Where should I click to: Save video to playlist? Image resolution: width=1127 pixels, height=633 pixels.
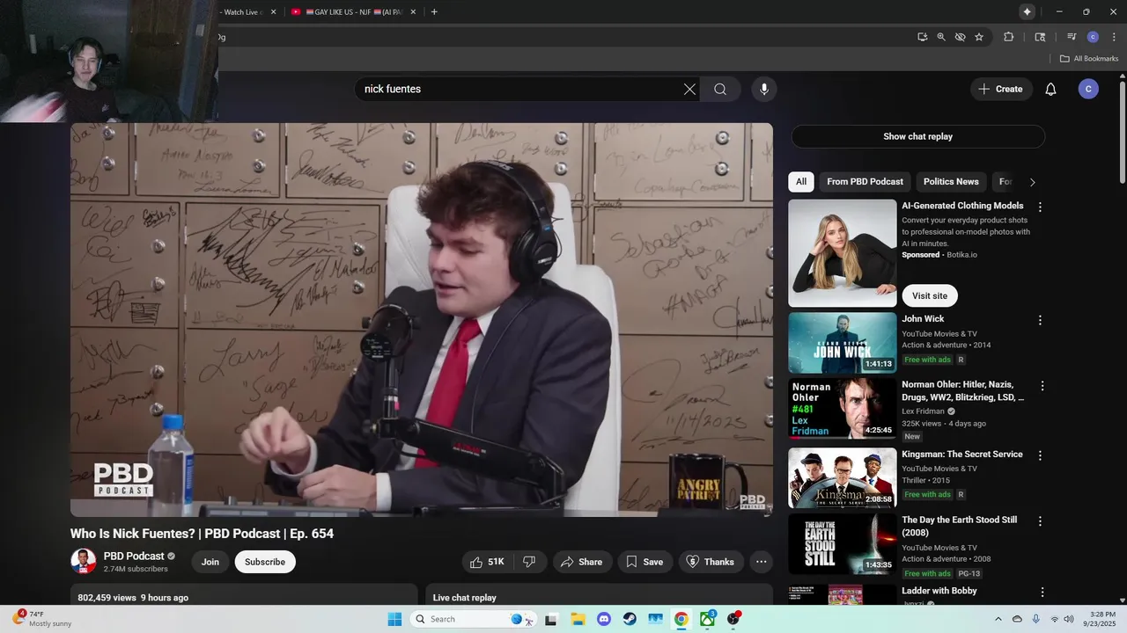click(x=645, y=562)
